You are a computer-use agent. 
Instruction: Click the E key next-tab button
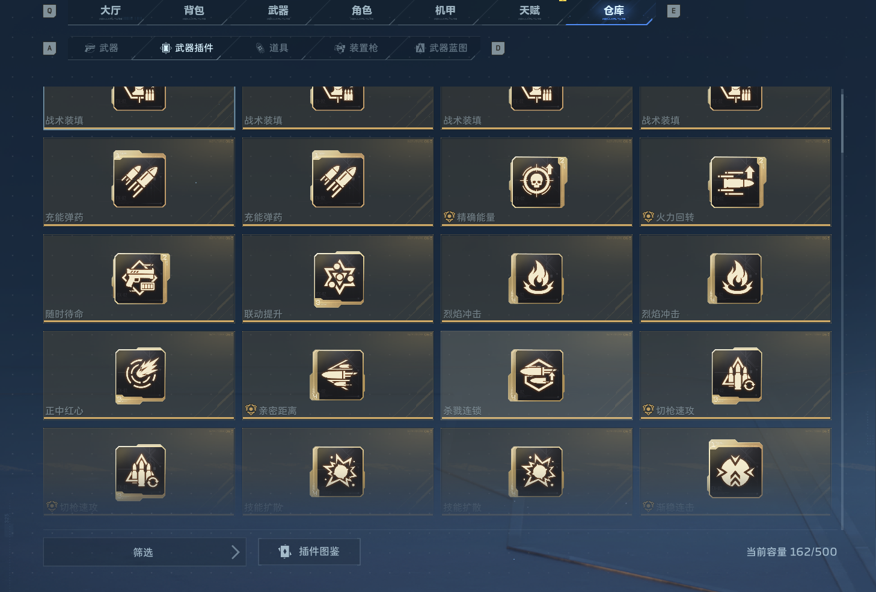tap(673, 11)
